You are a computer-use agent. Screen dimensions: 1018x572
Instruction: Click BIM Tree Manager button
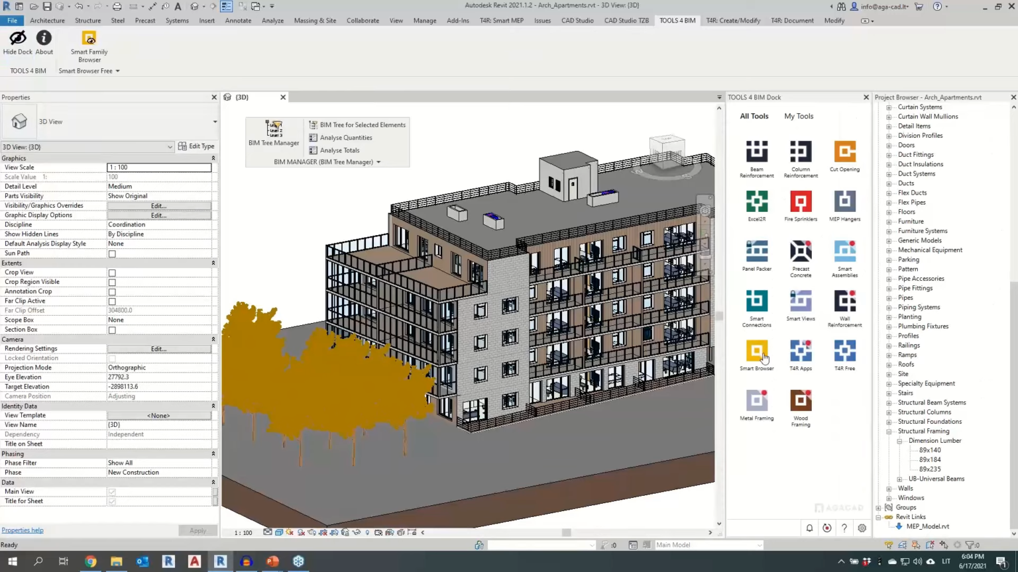[274, 133]
